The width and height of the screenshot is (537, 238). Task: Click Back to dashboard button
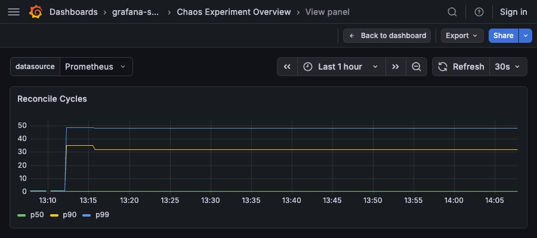coord(387,36)
